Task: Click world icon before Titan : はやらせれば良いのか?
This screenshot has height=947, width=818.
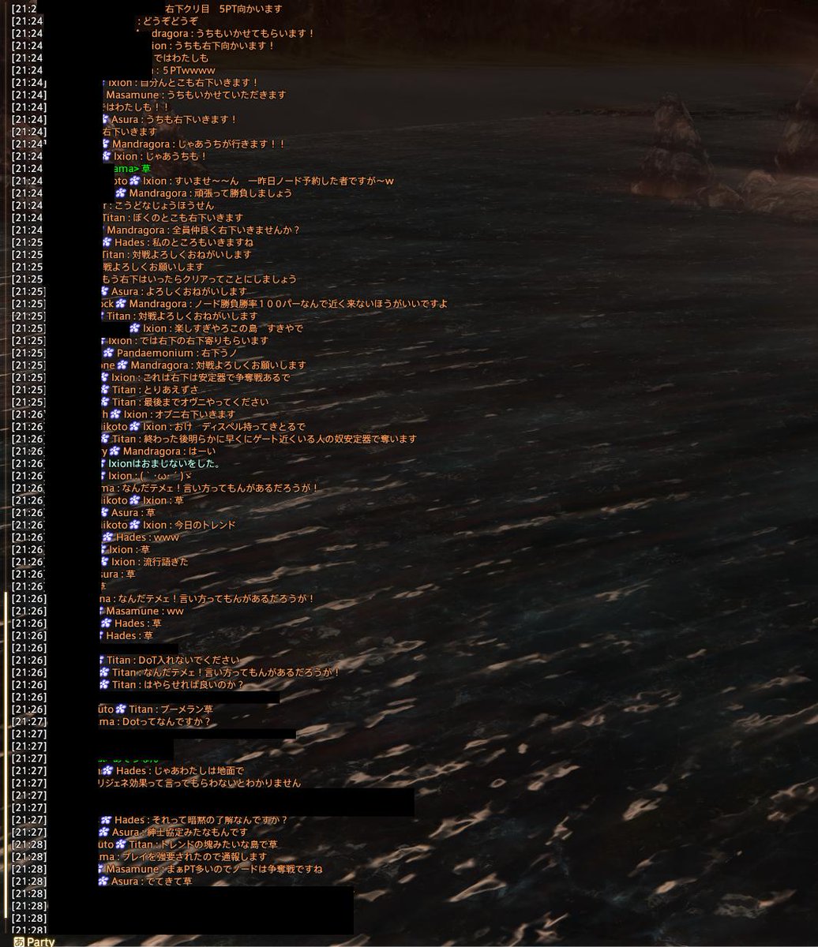Action: pos(105,685)
